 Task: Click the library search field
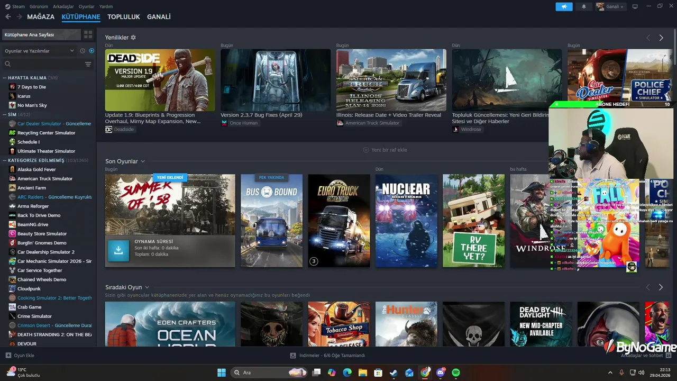[44, 64]
